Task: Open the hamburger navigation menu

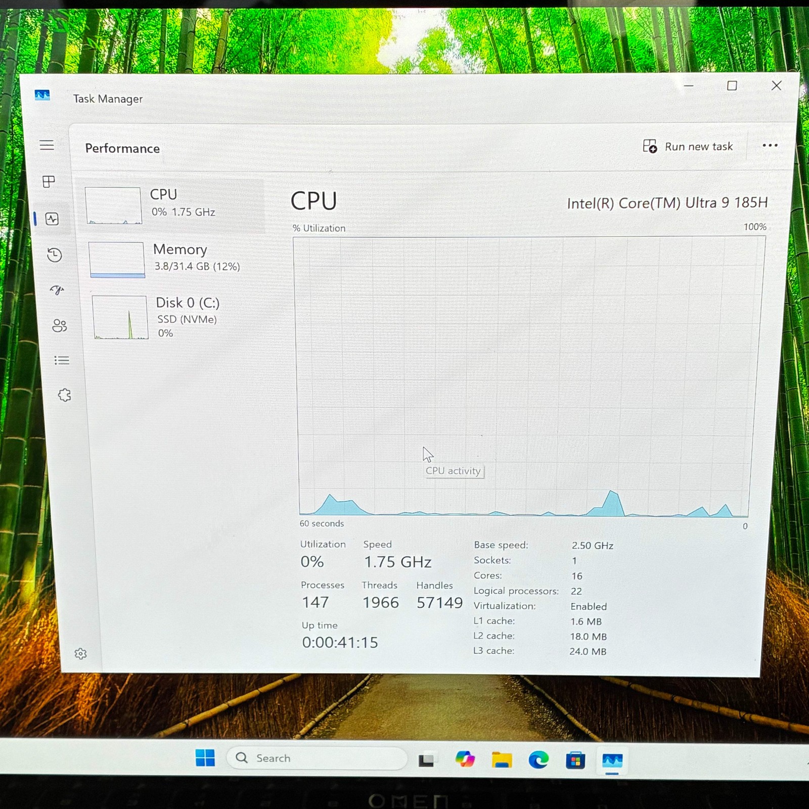Action: tap(47, 145)
